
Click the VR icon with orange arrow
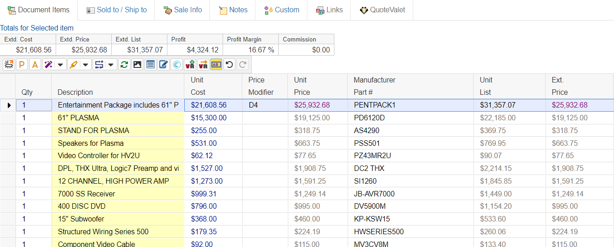(x=203, y=65)
